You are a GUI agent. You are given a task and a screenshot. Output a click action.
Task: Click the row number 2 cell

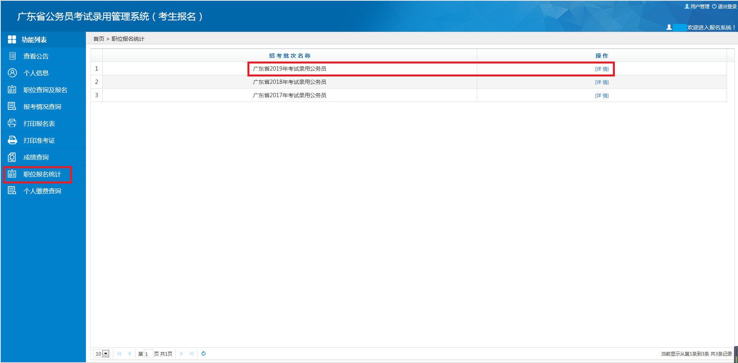tap(96, 82)
